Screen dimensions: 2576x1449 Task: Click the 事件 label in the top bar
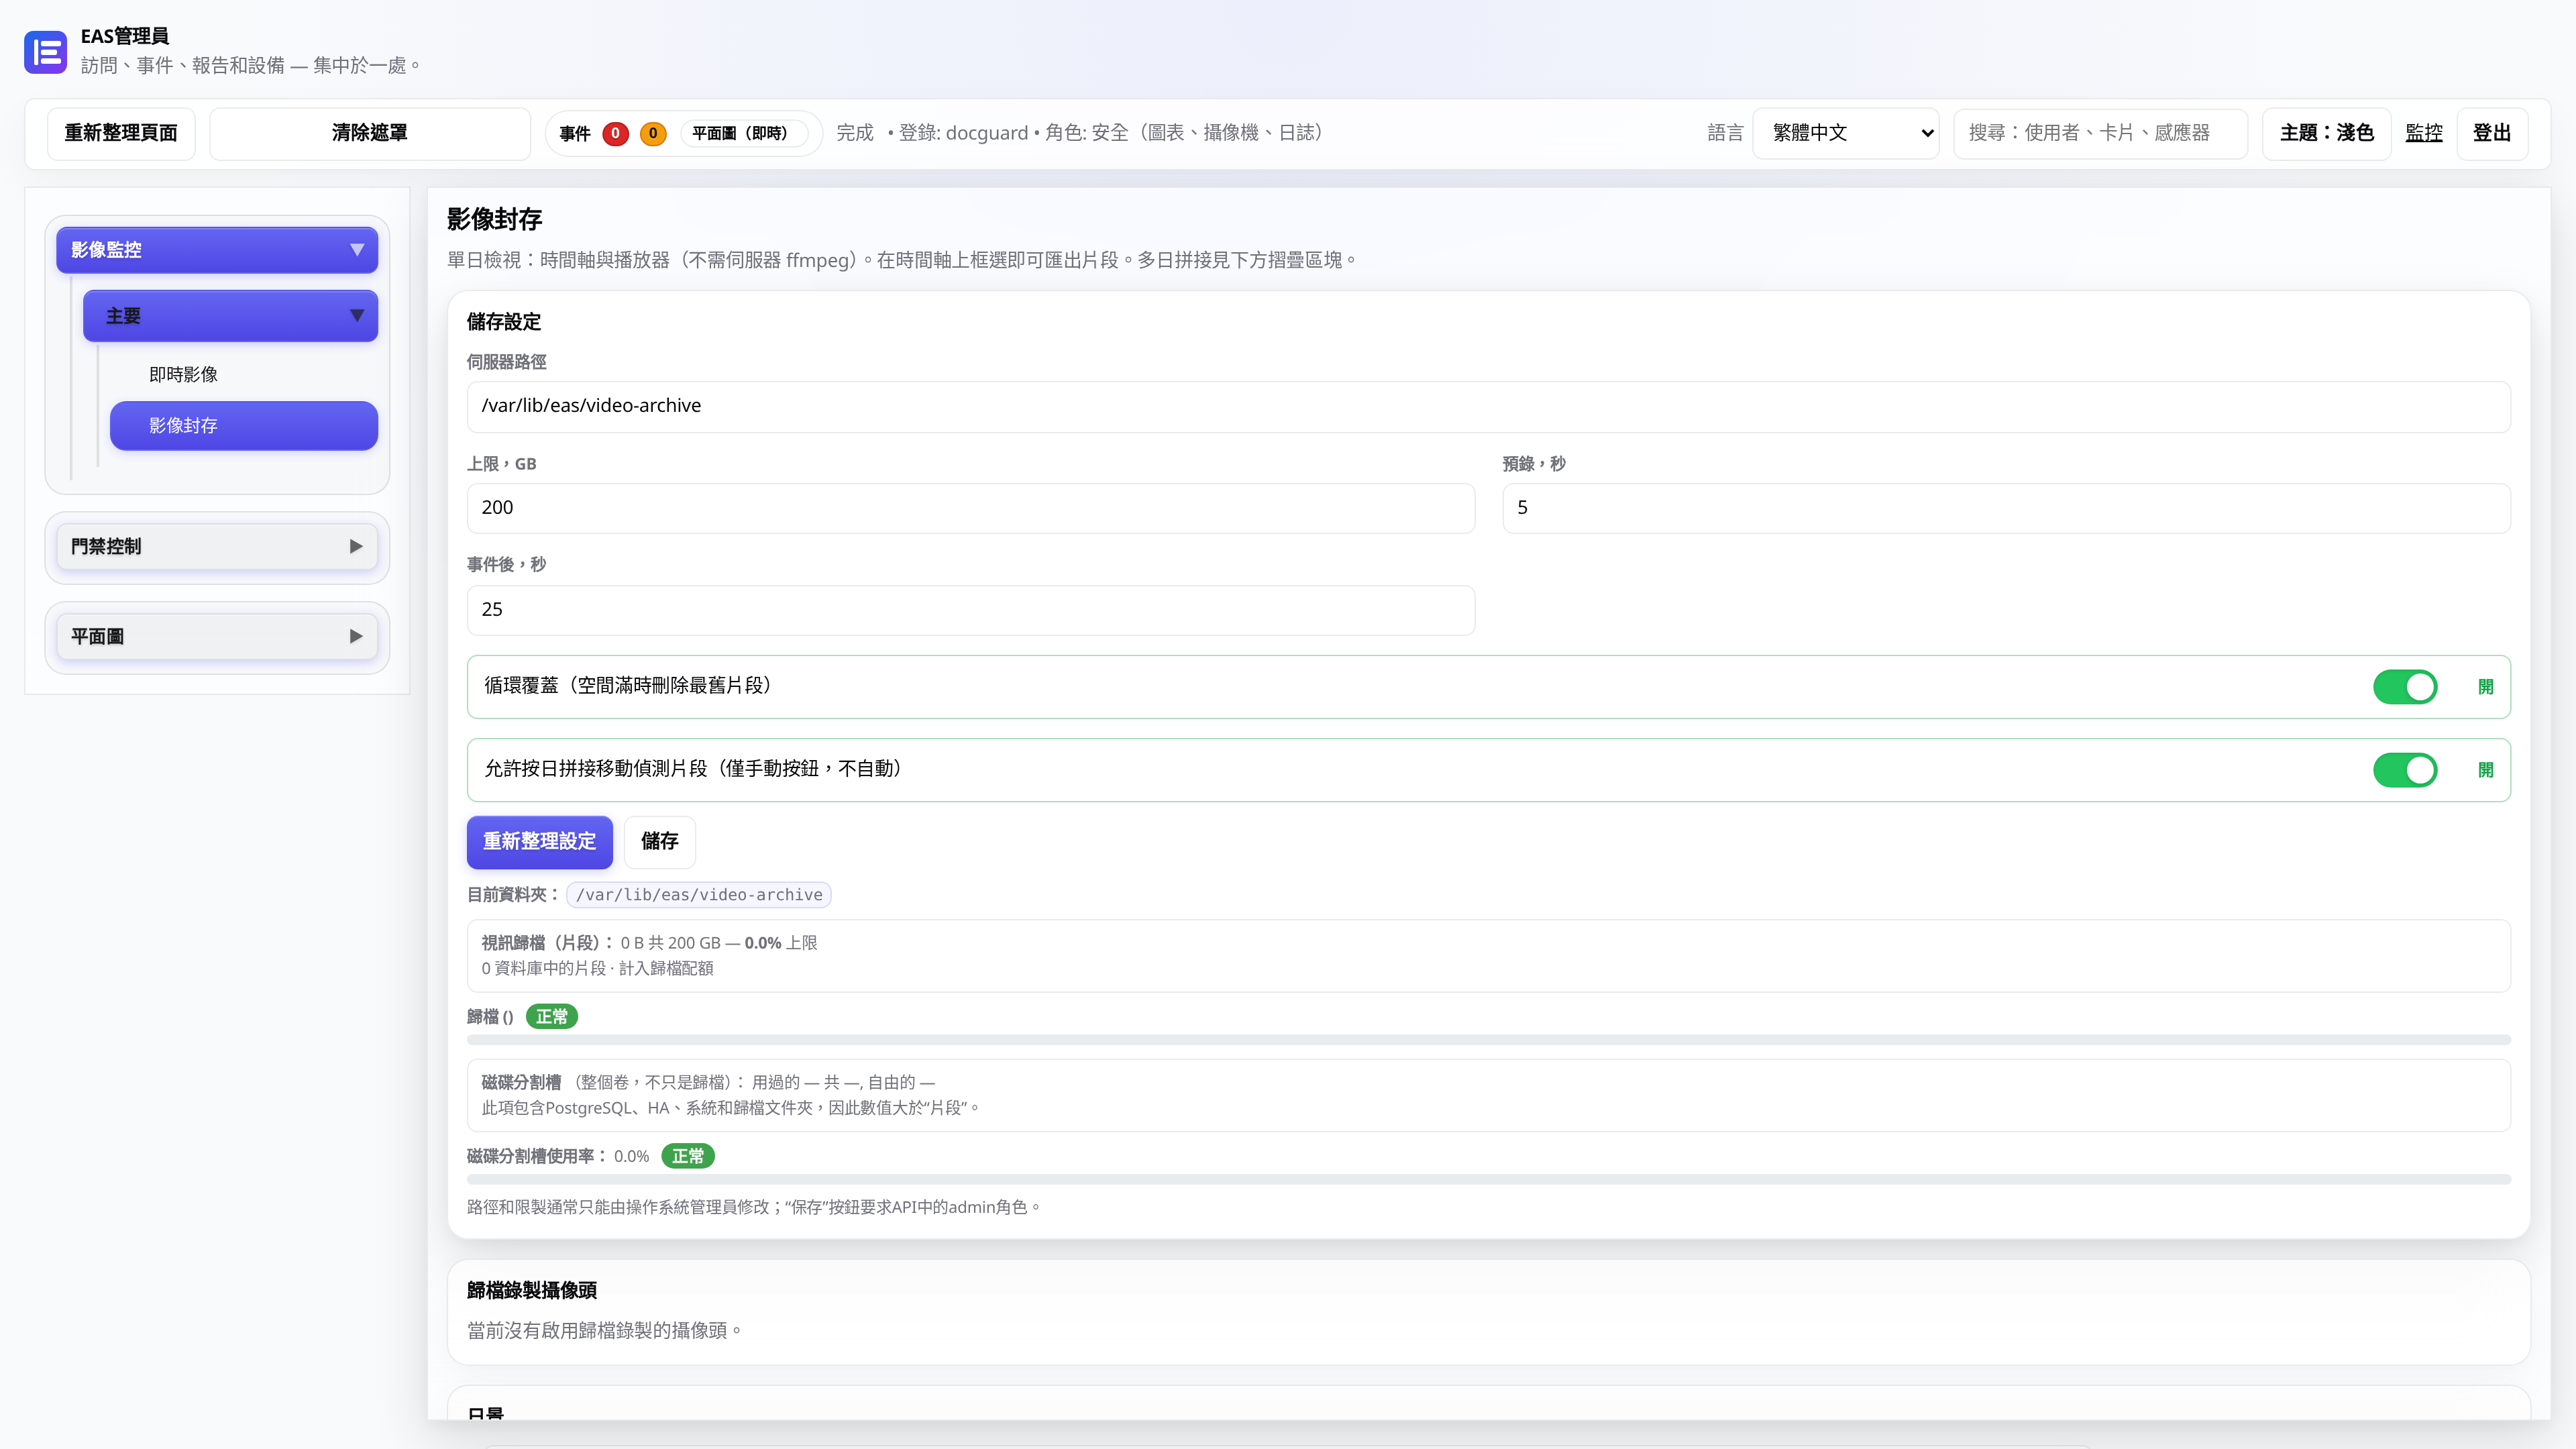point(575,134)
